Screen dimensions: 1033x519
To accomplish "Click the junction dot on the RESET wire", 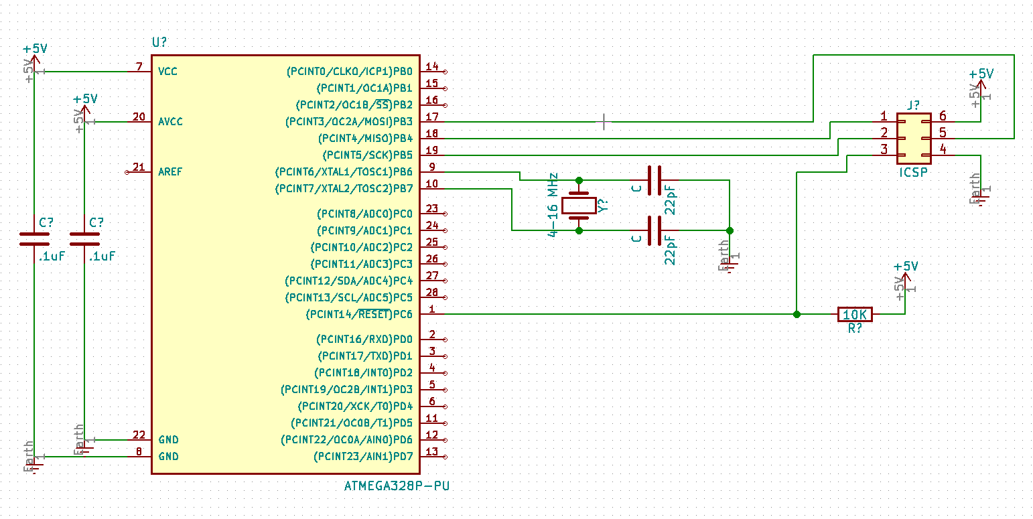I will coord(797,314).
